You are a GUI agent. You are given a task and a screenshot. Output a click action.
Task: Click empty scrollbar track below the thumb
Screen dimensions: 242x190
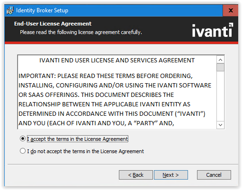220,96
